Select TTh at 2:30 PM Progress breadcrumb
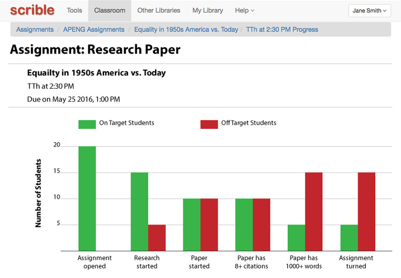 pos(282,29)
